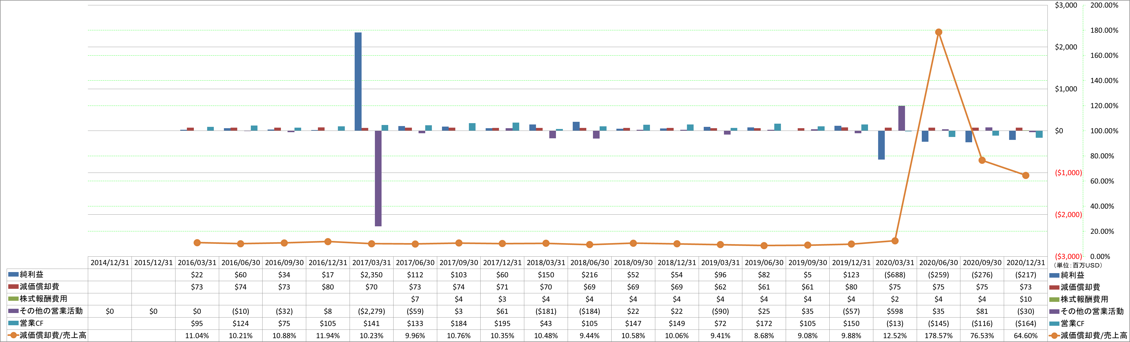The width and height of the screenshot is (1130, 342).
Task: Select the $43 営業CF cell
Action: 546,324
